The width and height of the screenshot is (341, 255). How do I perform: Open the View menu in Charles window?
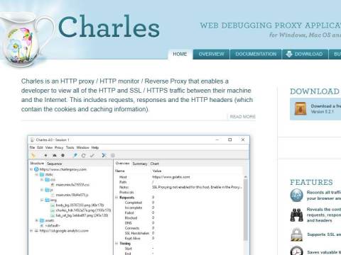(49, 147)
